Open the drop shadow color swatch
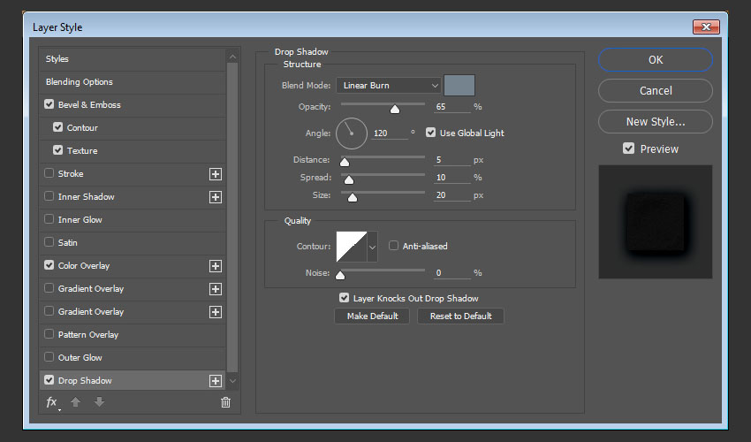Screen dimensions: 751x442 [459, 86]
